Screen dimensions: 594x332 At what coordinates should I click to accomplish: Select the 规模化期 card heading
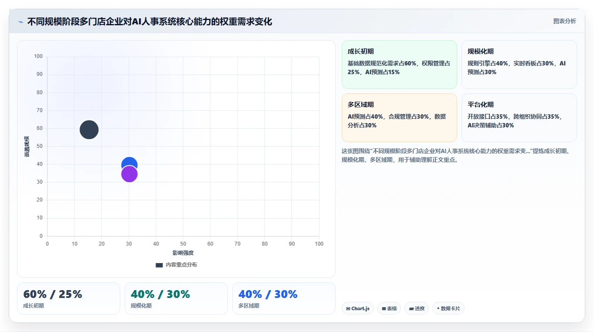coord(480,51)
